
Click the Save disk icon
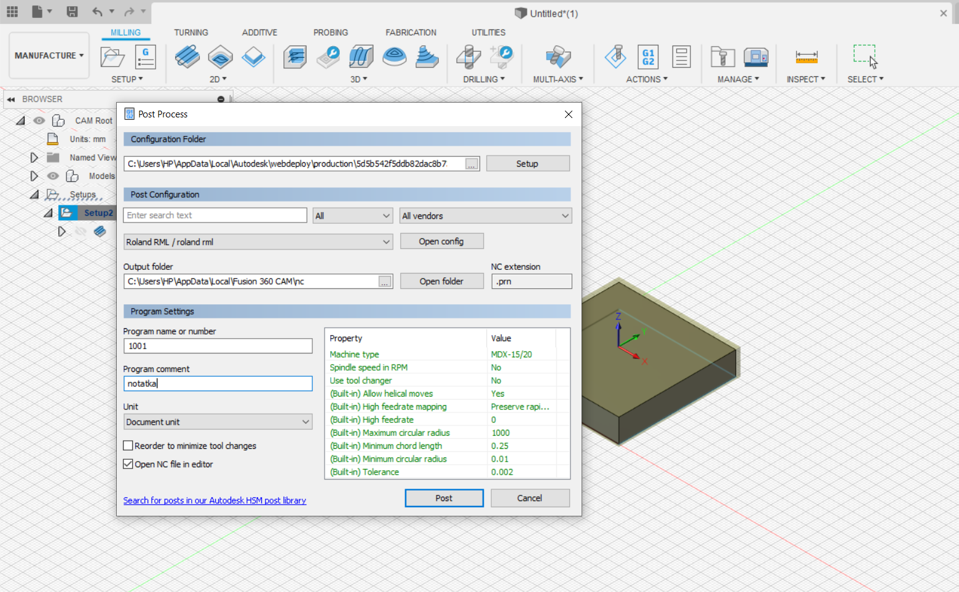[x=72, y=12]
